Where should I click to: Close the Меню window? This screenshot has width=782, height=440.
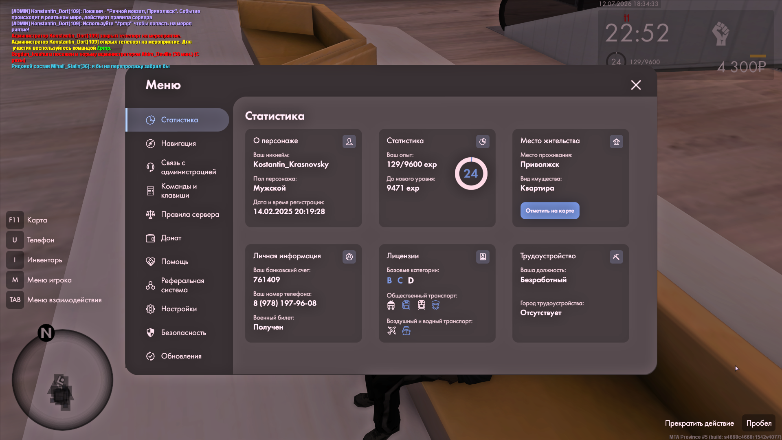(x=636, y=85)
